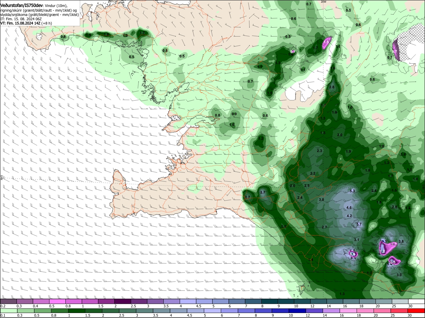Click the Veðurstofan/IS750dev title text
The height and width of the screenshot is (318, 425).
(22, 6)
